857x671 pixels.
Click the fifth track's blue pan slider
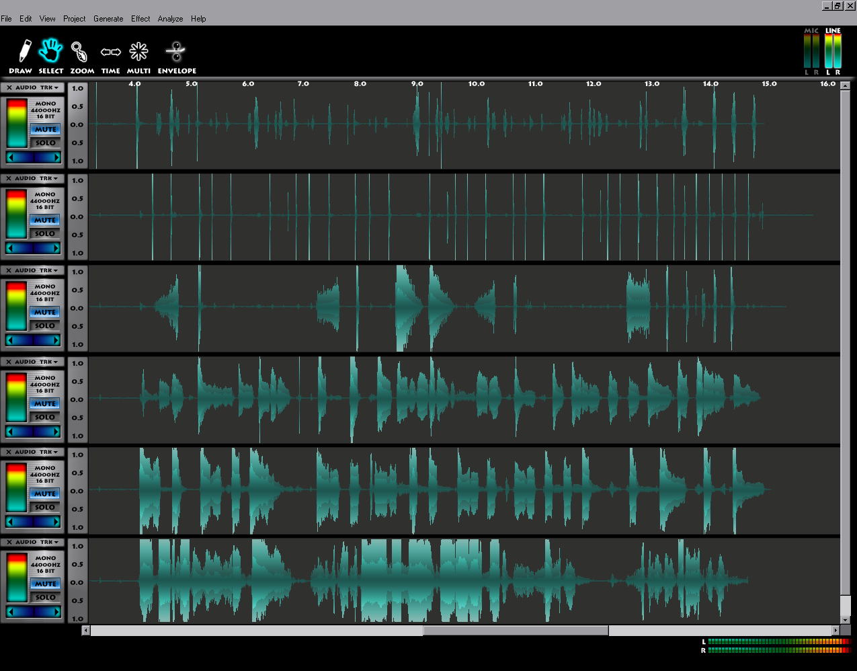(x=34, y=522)
